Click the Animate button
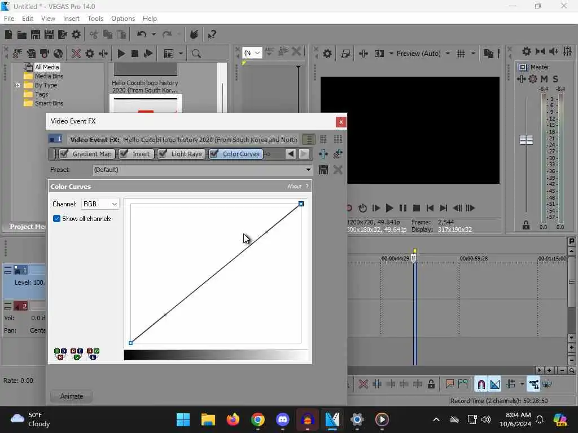The height and width of the screenshot is (433, 578). [72, 396]
